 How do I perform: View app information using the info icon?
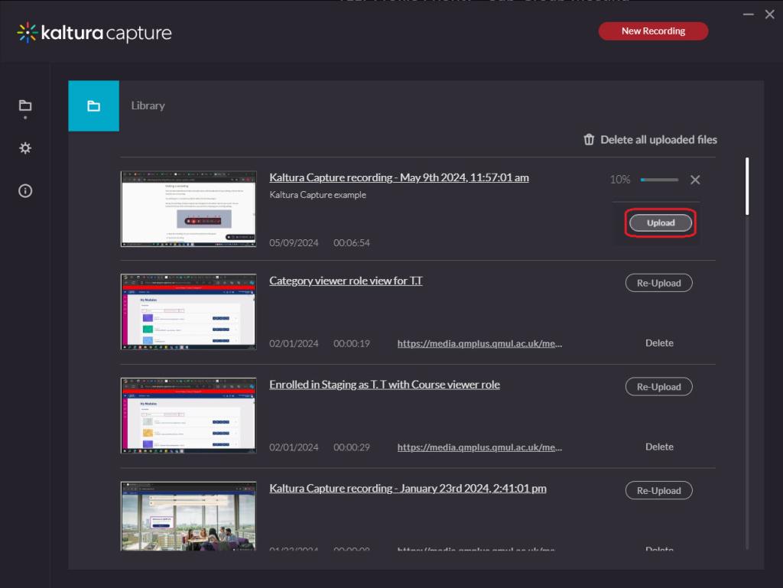pos(24,191)
